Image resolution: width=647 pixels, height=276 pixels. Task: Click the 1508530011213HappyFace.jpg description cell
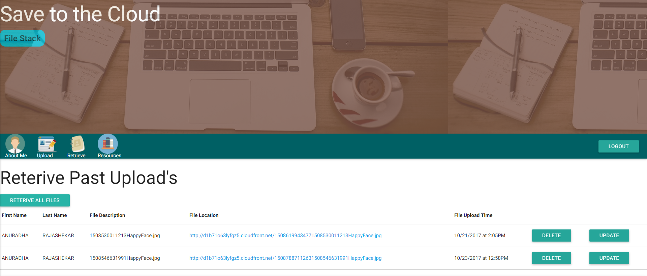tap(125, 236)
